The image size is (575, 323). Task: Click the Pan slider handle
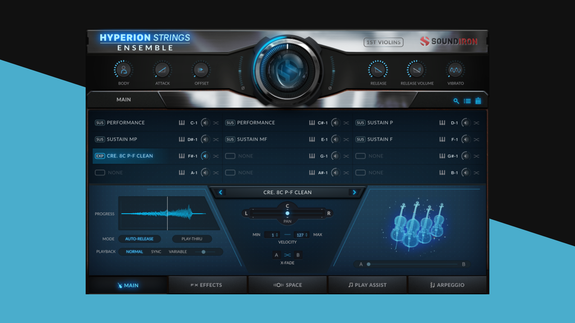click(x=287, y=213)
